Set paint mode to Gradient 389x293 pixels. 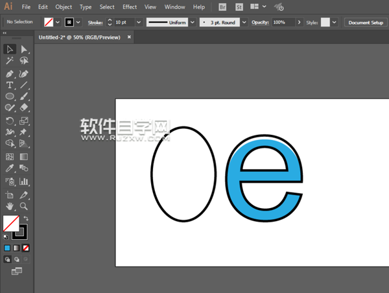pos(16,248)
